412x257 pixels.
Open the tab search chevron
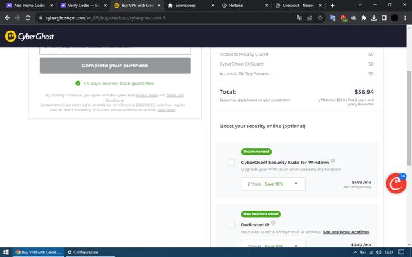click(x=360, y=5)
